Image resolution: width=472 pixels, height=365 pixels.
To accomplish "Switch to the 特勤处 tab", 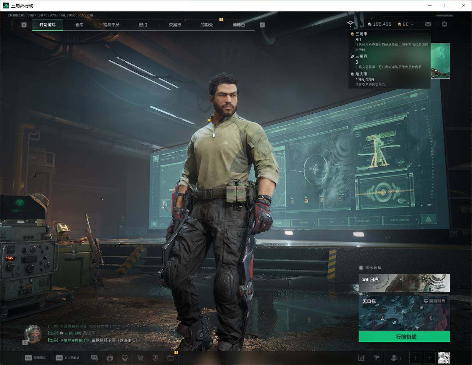I will [207, 25].
